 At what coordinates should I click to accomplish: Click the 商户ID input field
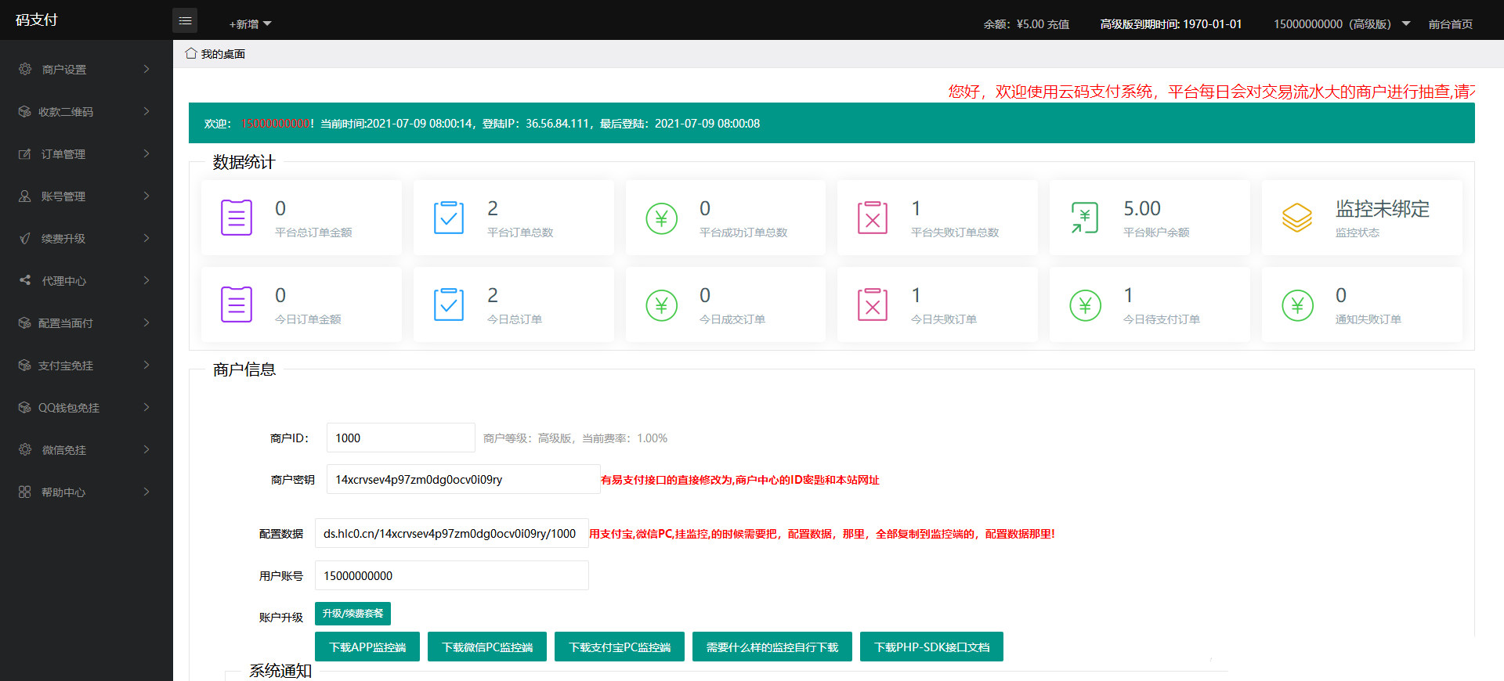pos(401,438)
